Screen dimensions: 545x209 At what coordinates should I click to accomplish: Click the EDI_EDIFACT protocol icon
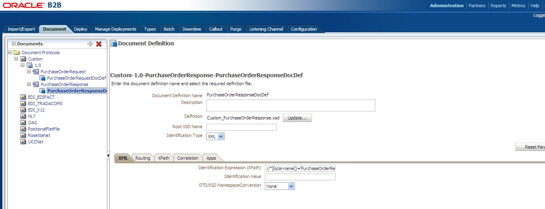click(x=23, y=97)
